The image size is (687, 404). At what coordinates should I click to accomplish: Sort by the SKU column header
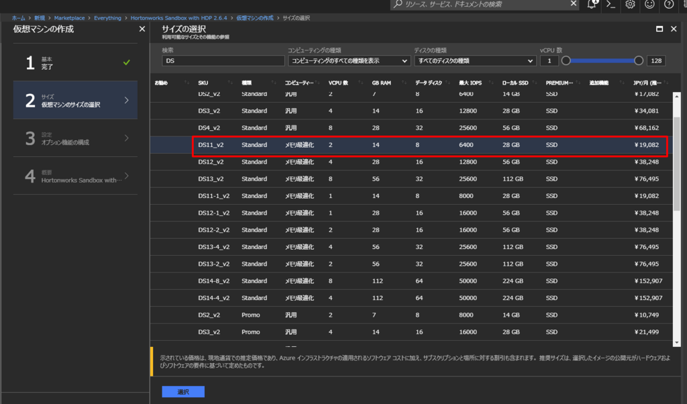point(203,83)
